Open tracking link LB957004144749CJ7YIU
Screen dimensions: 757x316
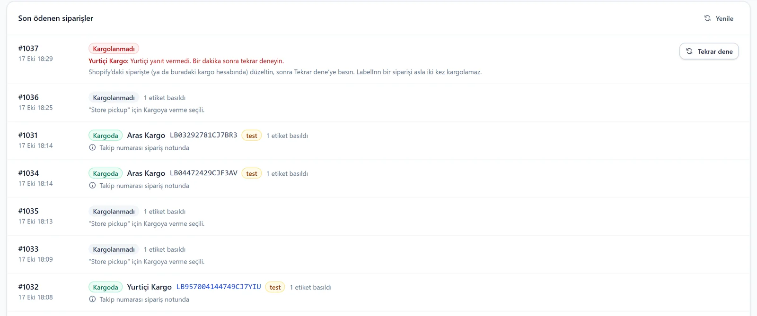tap(219, 287)
